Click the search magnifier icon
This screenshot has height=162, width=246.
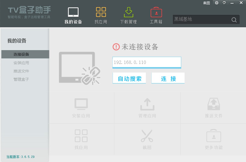234,20
